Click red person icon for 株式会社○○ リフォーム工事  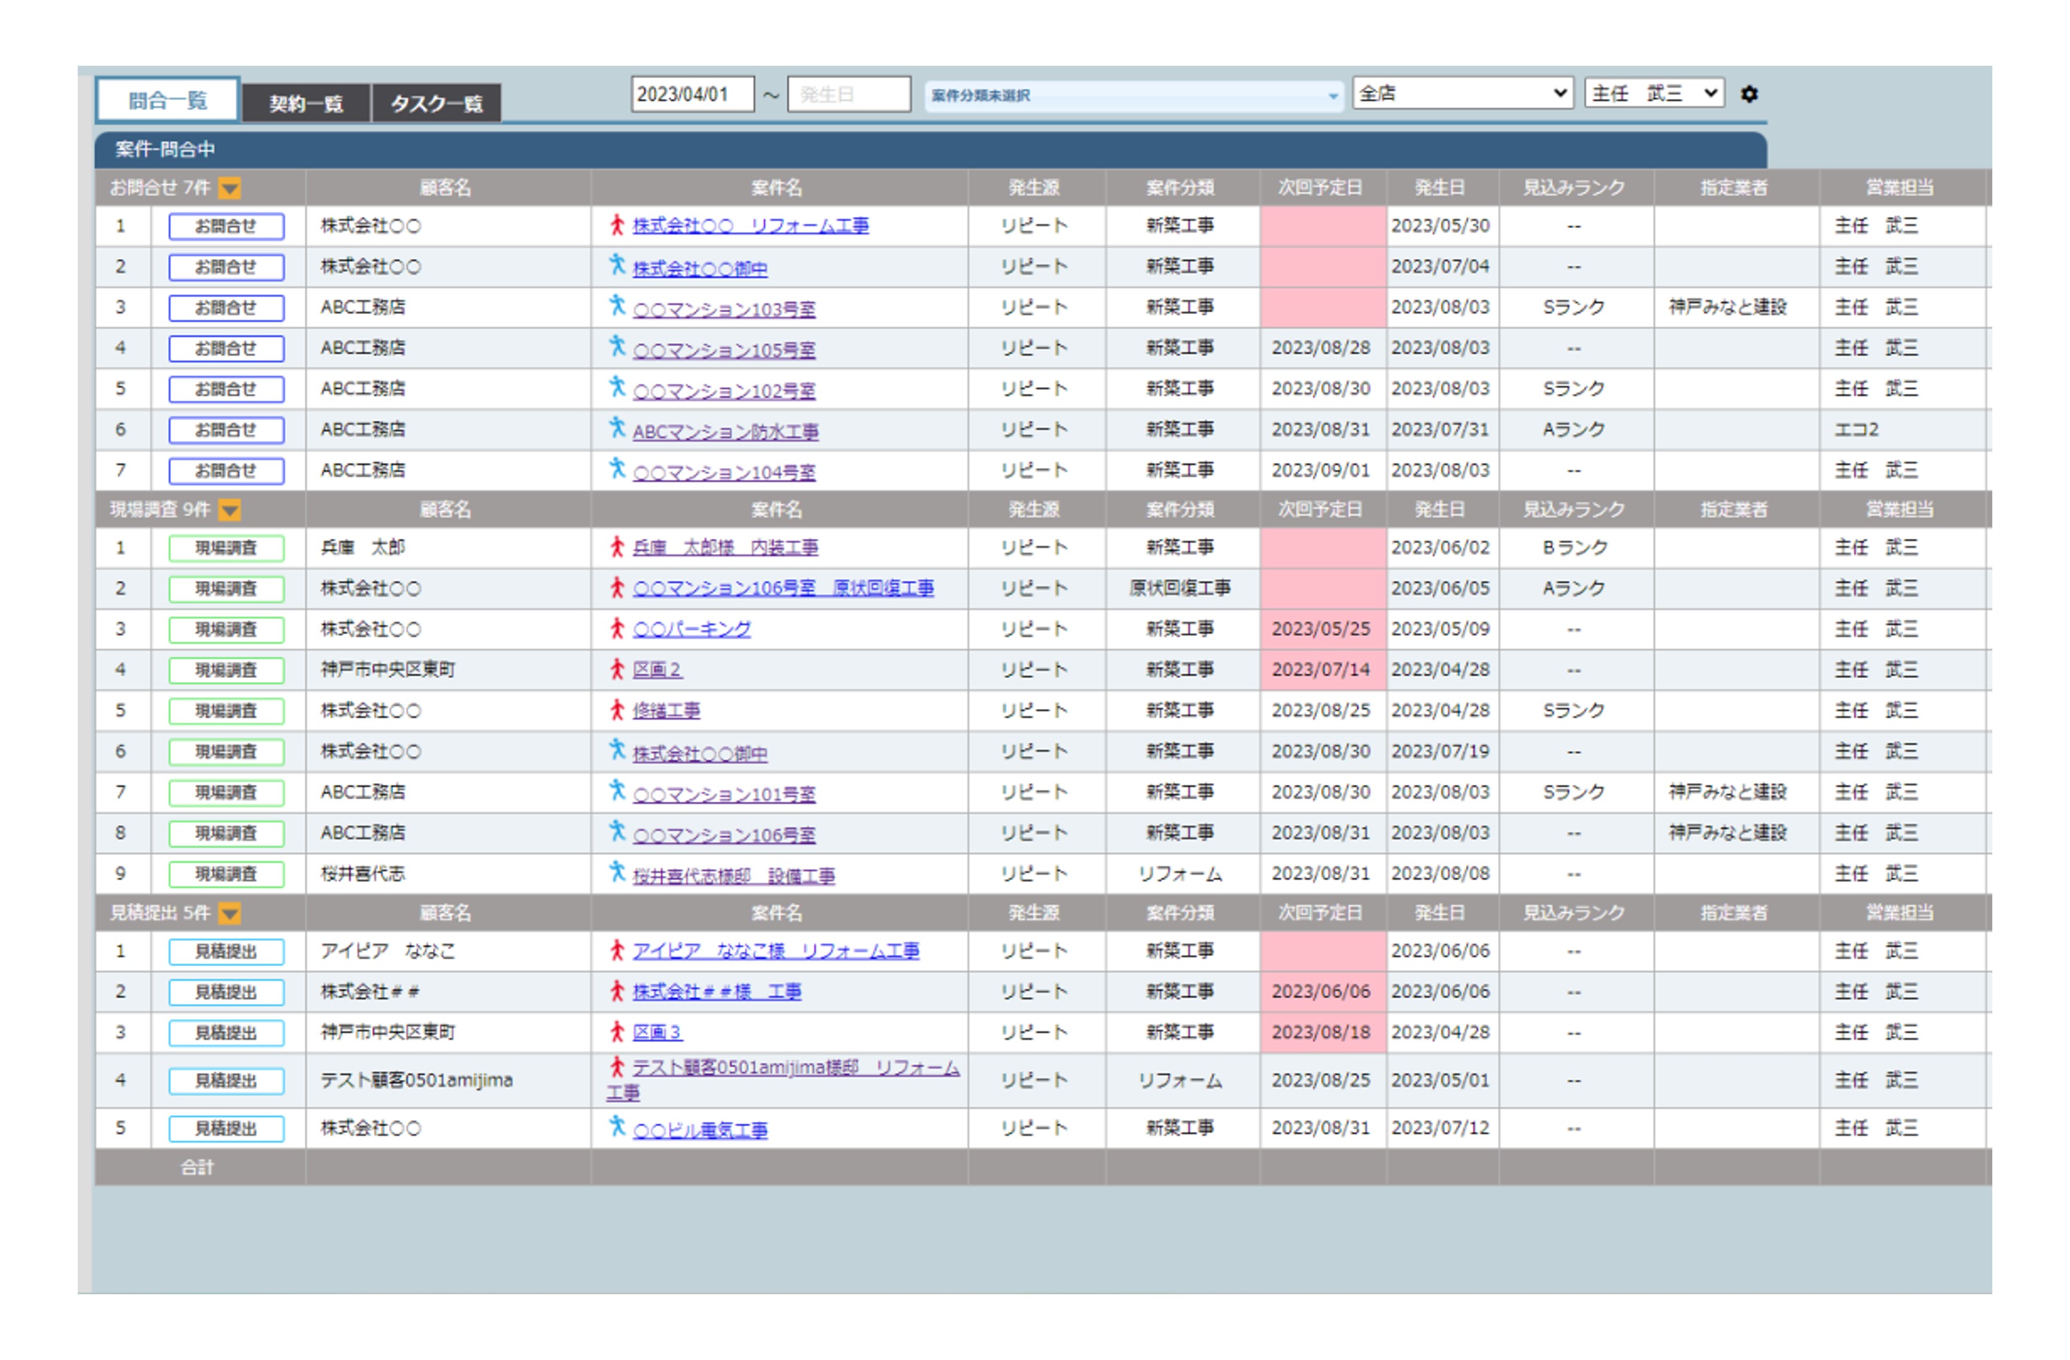[617, 225]
